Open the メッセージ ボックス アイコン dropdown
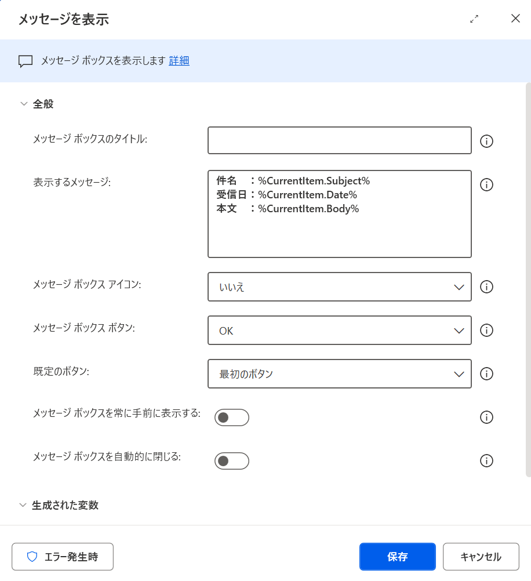The image size is (531, 581). click(340, 287)
